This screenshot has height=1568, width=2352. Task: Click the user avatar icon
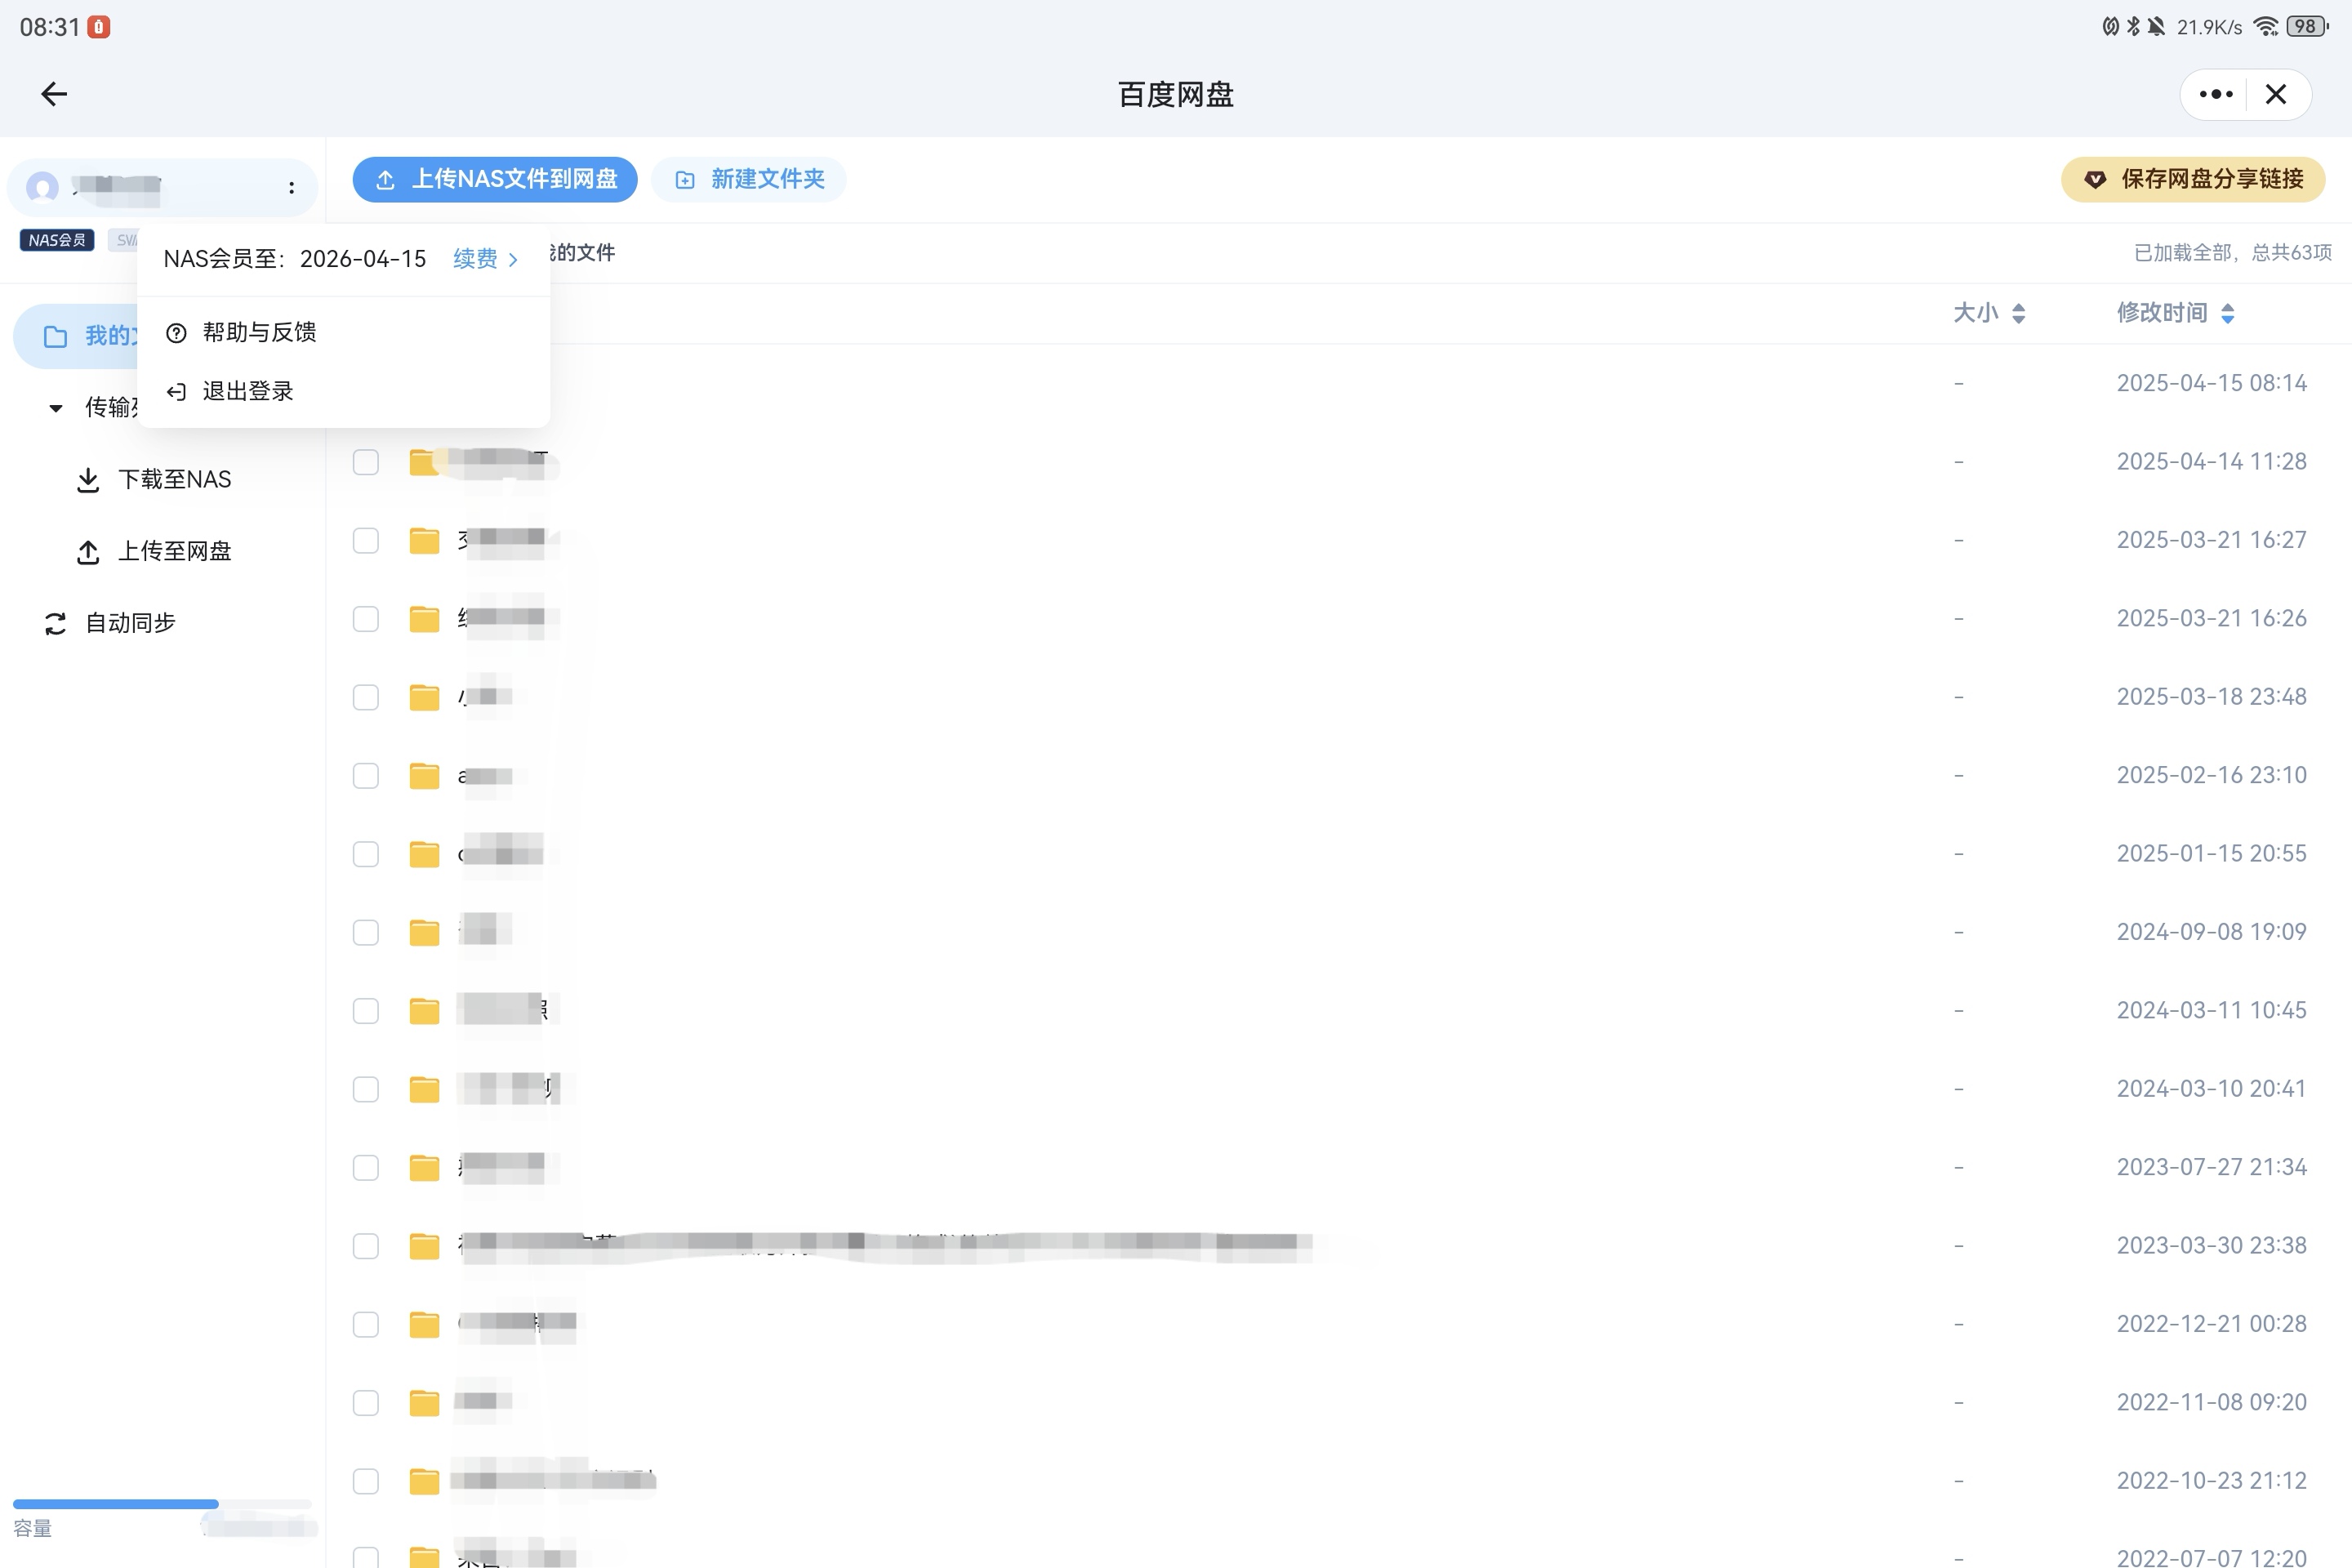pyautogui.click(x=42, y=187)
